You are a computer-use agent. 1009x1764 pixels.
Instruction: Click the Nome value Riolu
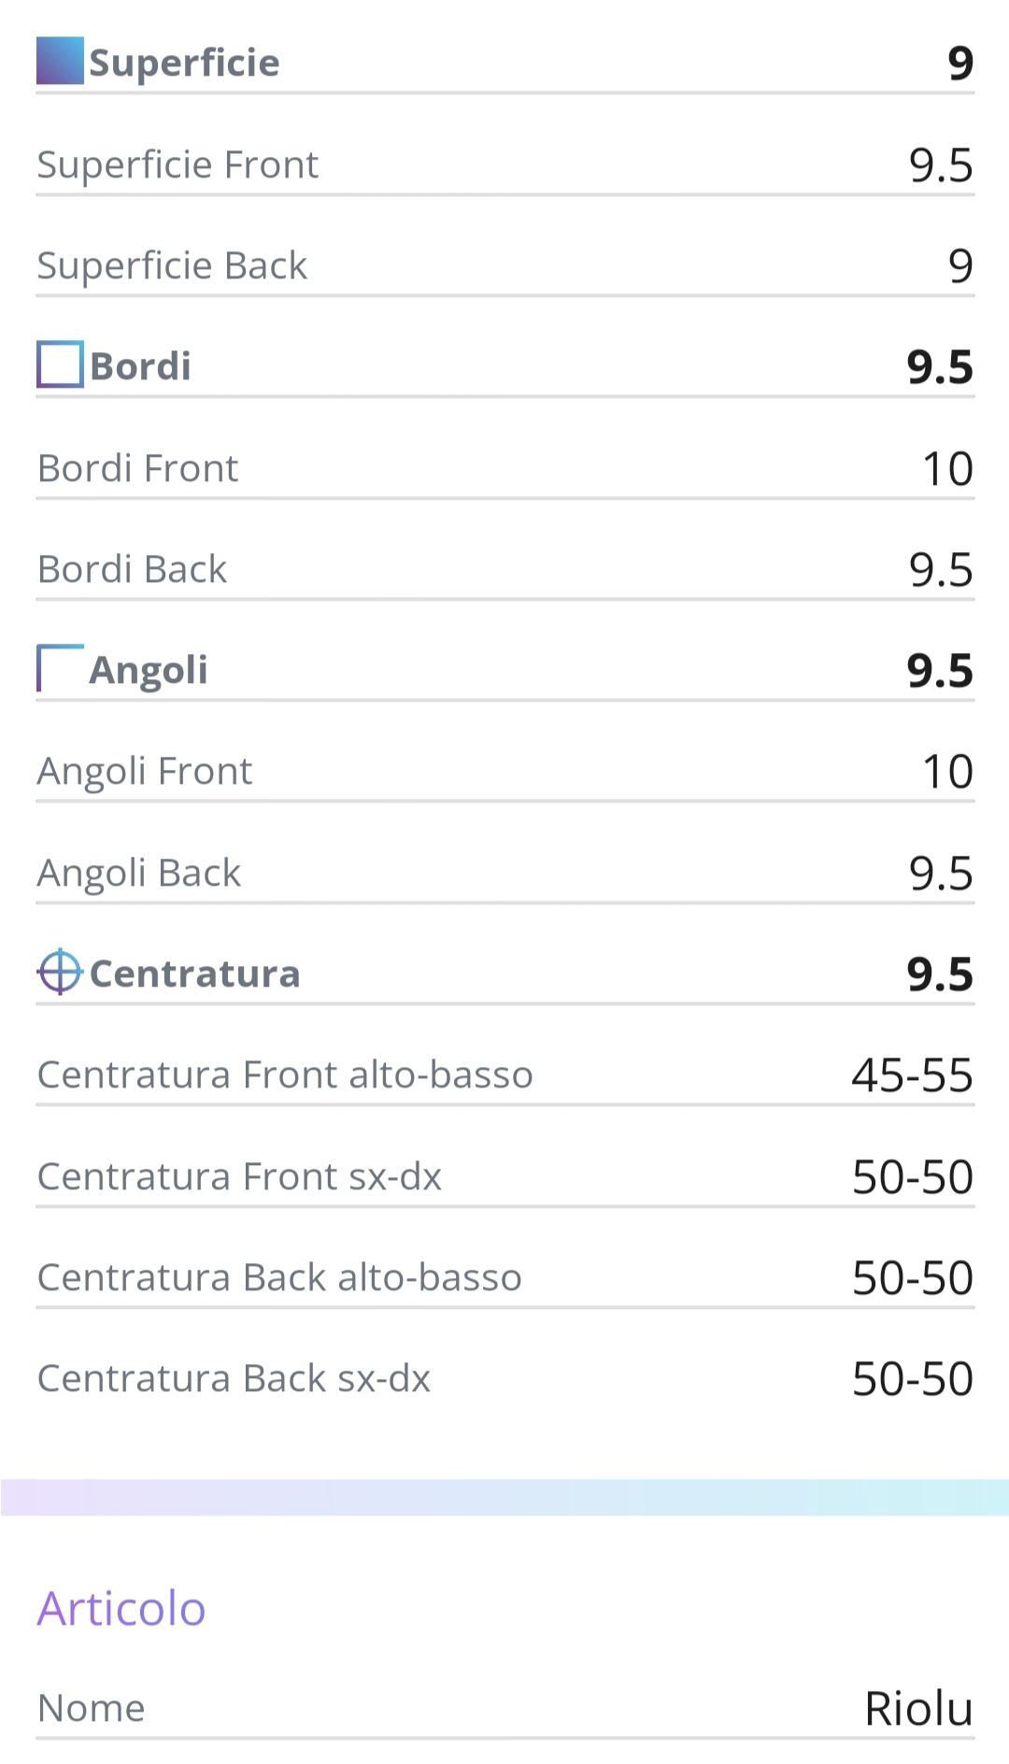(919, 1709)
